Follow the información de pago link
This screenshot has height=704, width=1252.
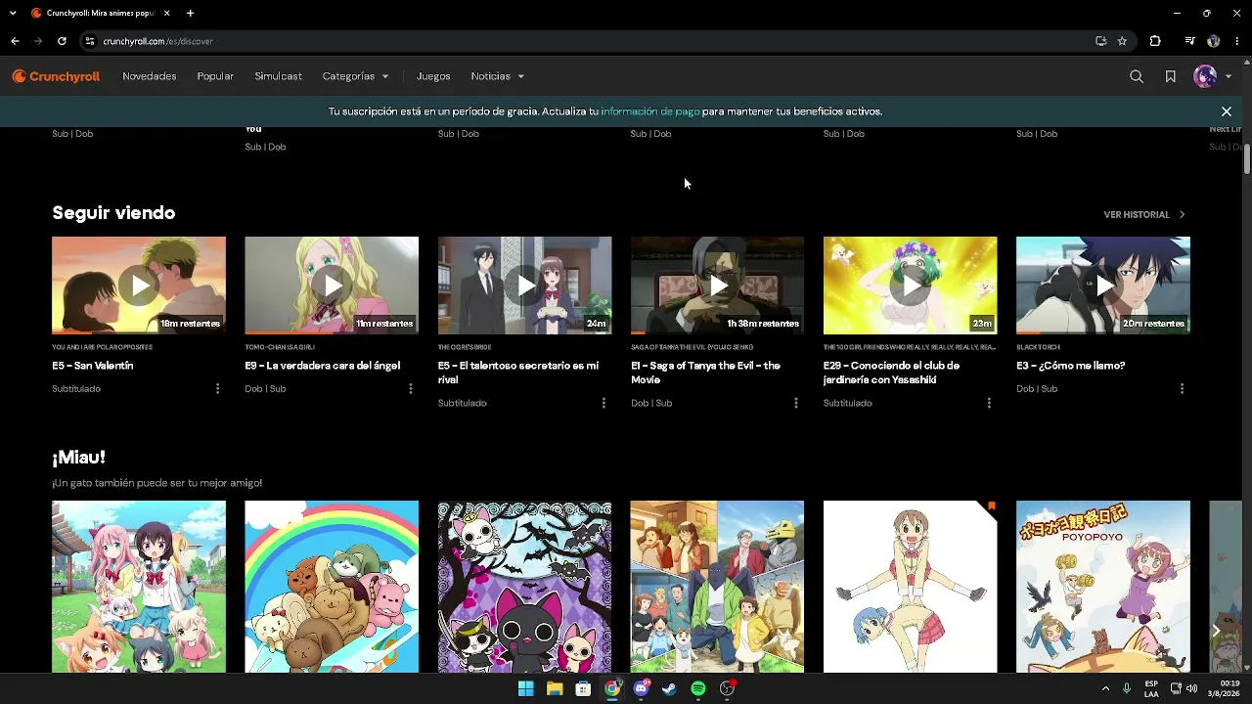[x=650, y=111]
